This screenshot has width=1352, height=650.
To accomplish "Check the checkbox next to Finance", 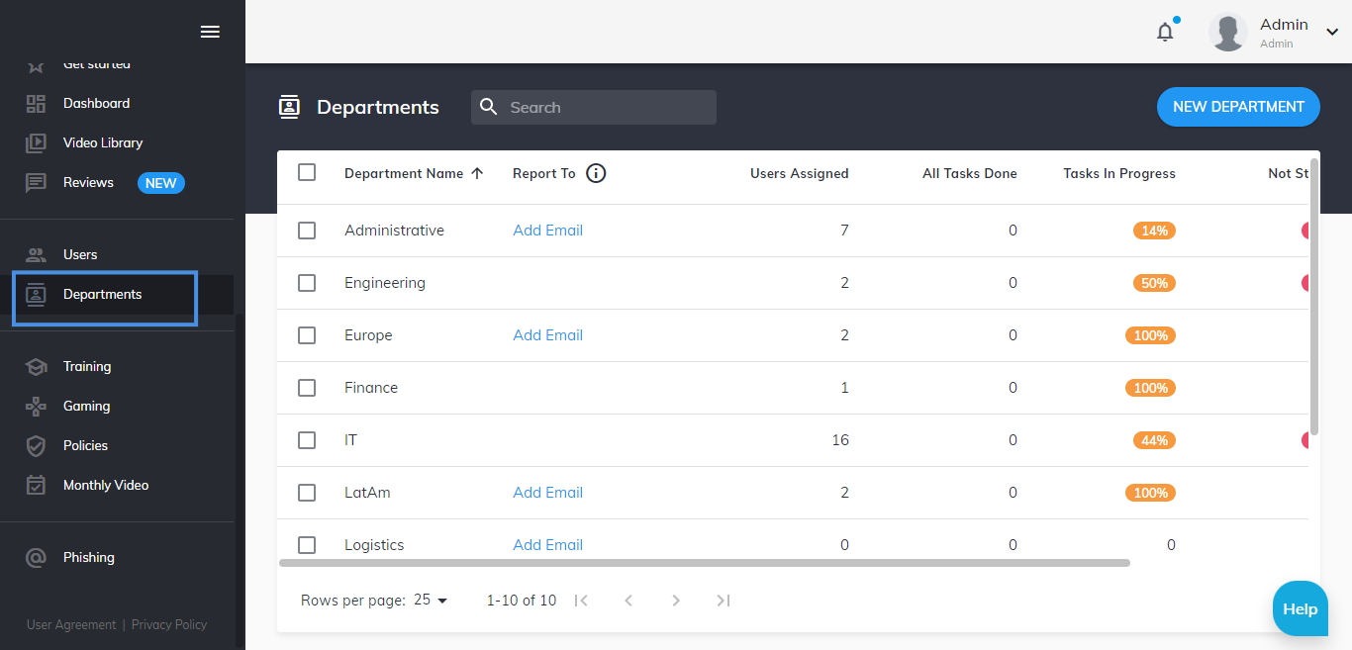I will coord(307,387).
